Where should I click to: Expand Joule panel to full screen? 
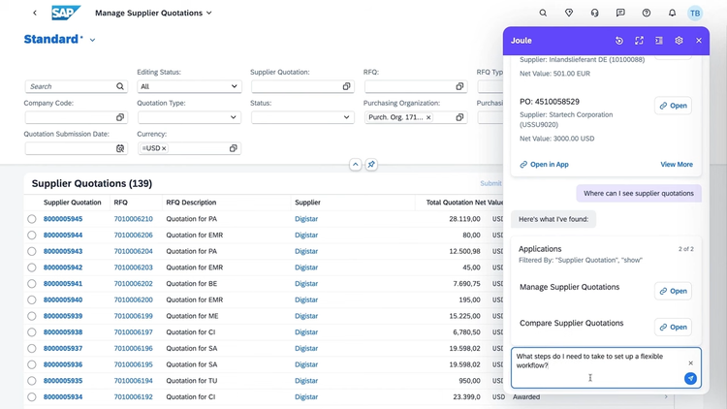tap(639, 41)
